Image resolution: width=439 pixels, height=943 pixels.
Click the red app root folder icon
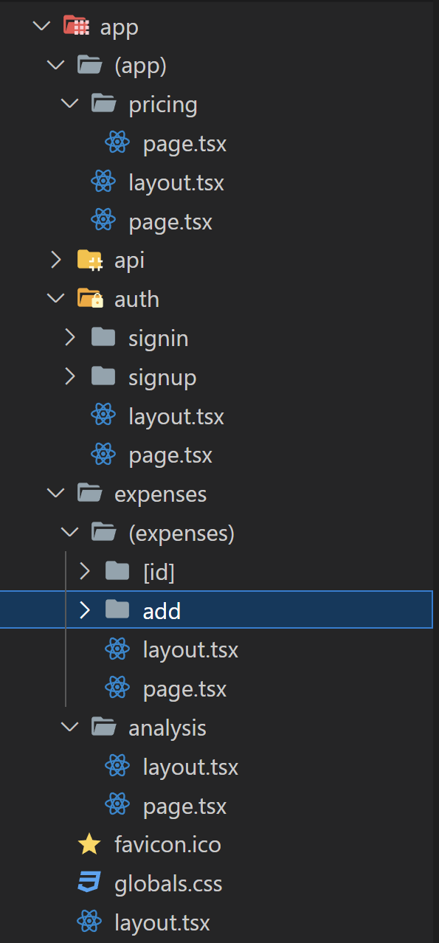(x=75, y=27)
